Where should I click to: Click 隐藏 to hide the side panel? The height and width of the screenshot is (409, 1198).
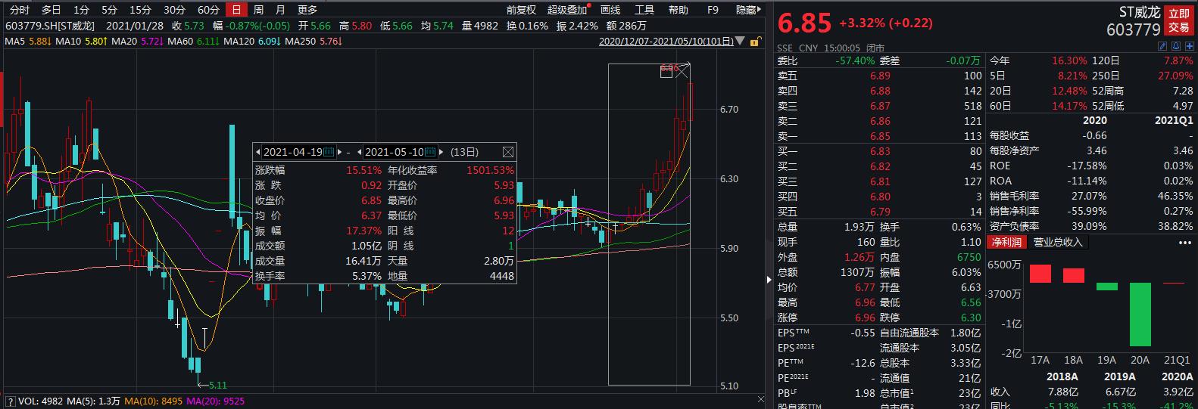pos(748,10)
